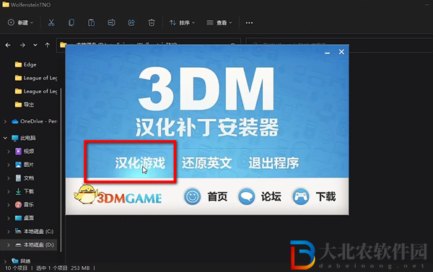Click the Paste icon in Explorer toolbar

click(x=91, y=22)
